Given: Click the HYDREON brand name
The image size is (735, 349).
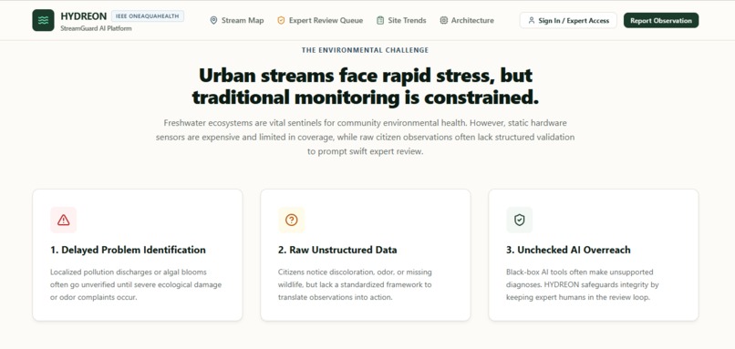Looking at the screenshot, I should (x=83, y=16).
